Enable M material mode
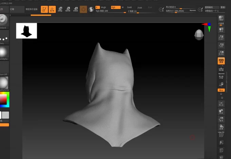The image size is (231, 159). coord(123,7)
